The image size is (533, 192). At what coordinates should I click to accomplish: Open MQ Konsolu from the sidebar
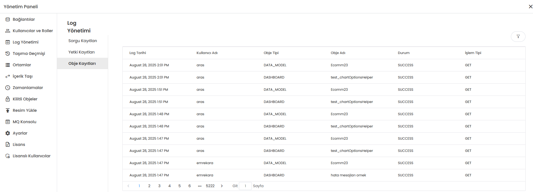click(x=24, y=122)
